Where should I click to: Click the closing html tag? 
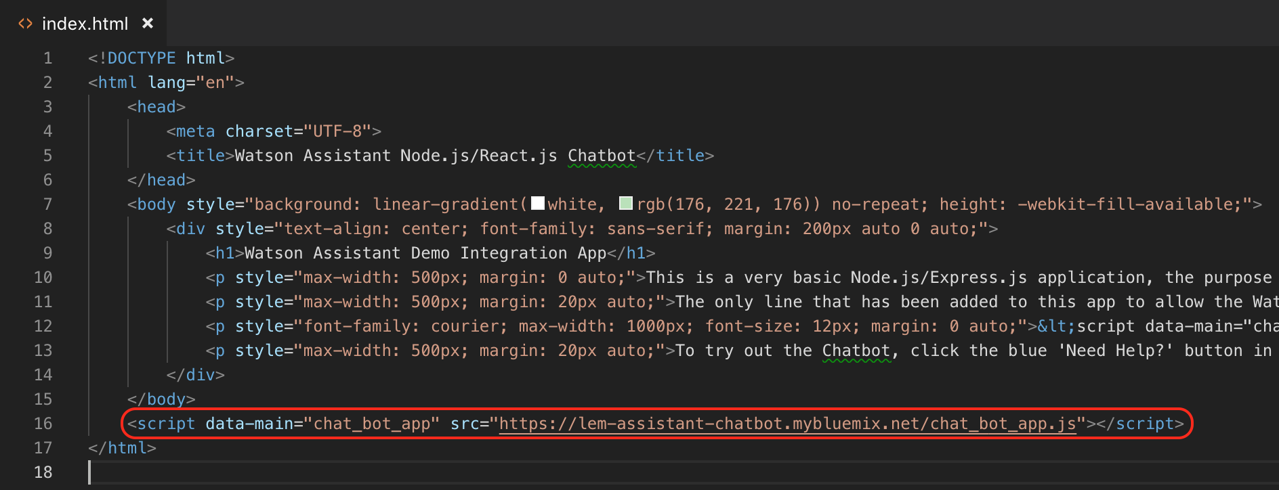(x=122, y=448)
